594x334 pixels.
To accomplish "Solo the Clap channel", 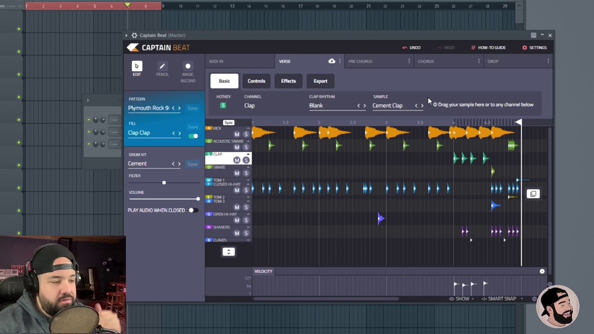I will [246, 160].
